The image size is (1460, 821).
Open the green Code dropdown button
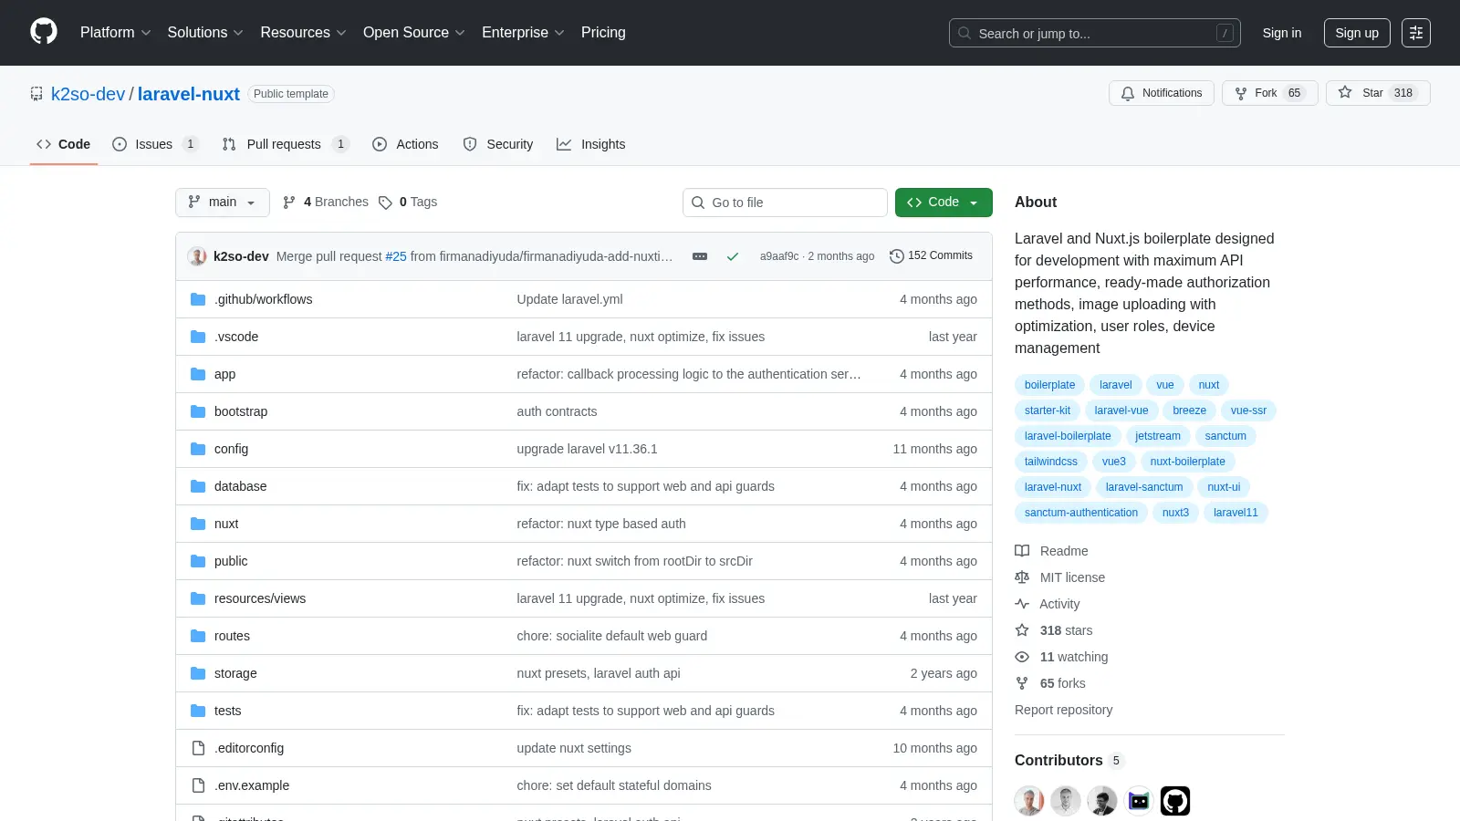944,203
